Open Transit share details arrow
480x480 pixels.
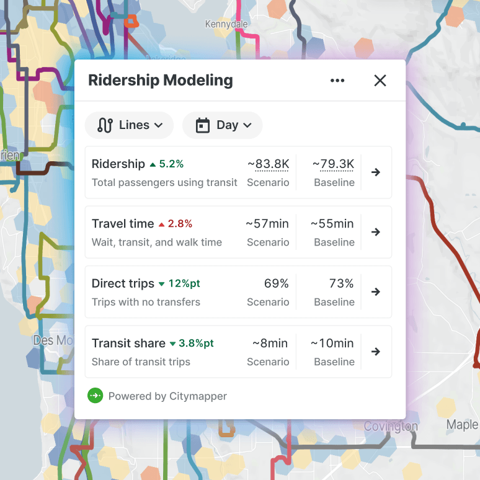[376, 352]
